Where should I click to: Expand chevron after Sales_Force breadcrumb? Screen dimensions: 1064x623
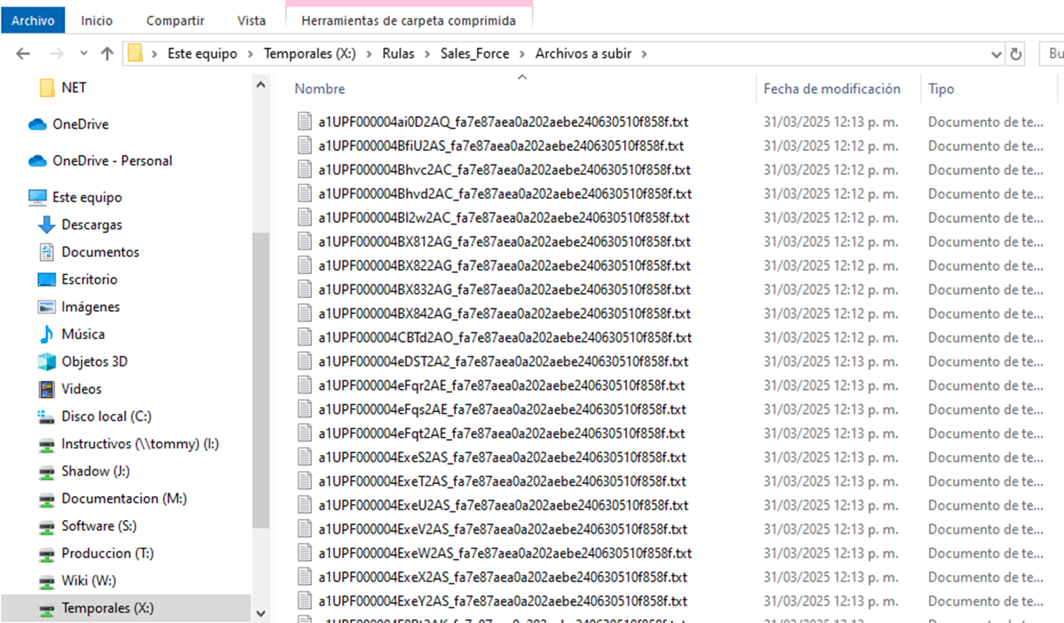pyautogui.click(x=522, y=54)
